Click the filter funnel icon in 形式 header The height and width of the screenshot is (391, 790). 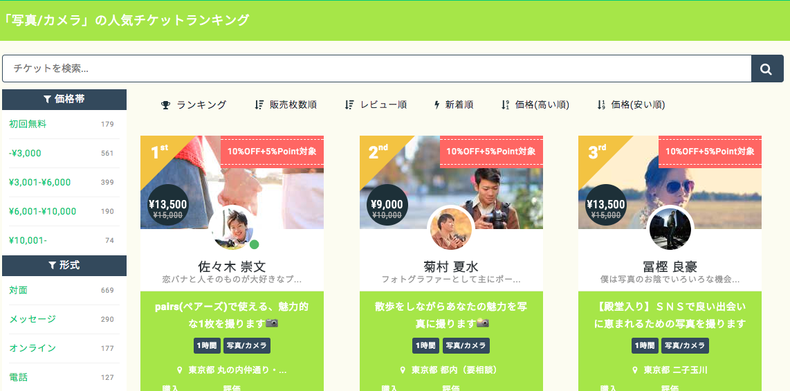click(x=52, y=266)
